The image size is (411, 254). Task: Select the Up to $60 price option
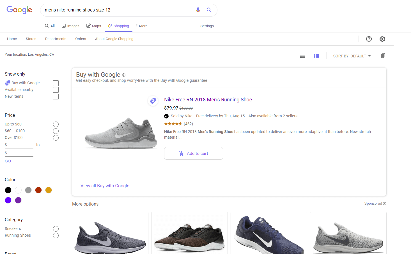(56, 124)
